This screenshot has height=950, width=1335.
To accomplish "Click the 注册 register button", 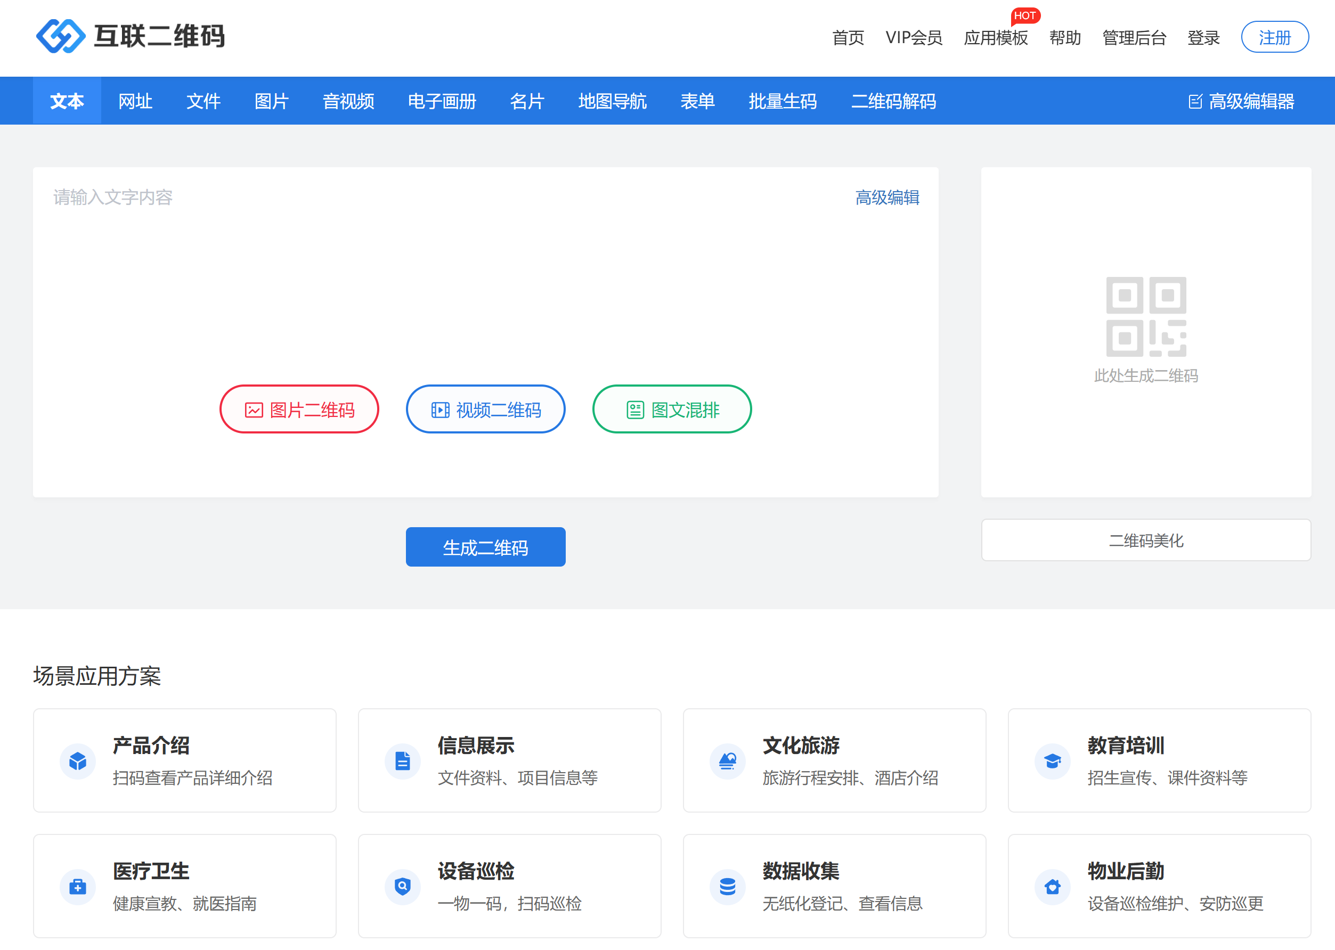I will point(1274,37).
